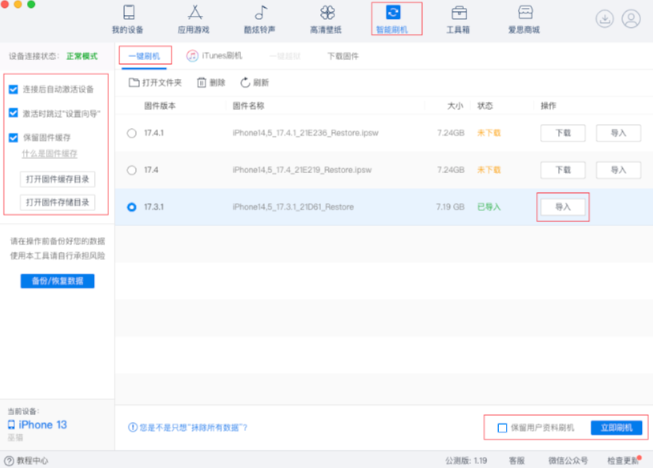
Task: Click 备份/恢复数据 button
Action: point(57,281)
